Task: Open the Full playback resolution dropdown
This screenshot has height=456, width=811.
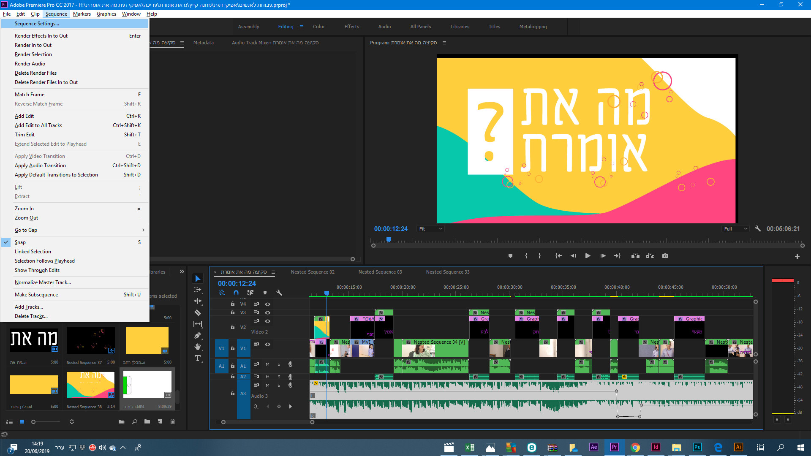Action: (x=735, y=229)
